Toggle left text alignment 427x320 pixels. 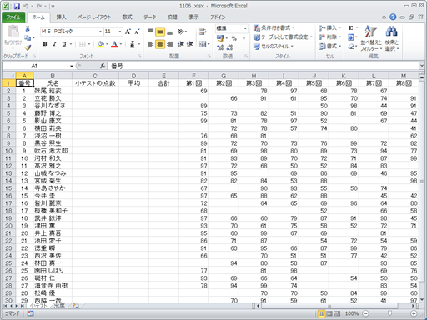pyautogui.click(x=150, y=44)
